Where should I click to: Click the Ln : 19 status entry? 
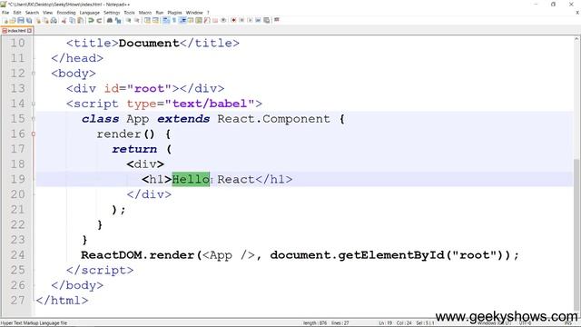pyautogui.click(x=385, y=323)
